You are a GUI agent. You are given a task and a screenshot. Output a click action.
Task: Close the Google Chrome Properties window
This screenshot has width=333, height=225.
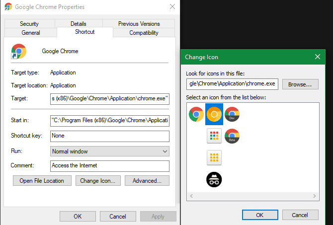[x=172, y=6]
